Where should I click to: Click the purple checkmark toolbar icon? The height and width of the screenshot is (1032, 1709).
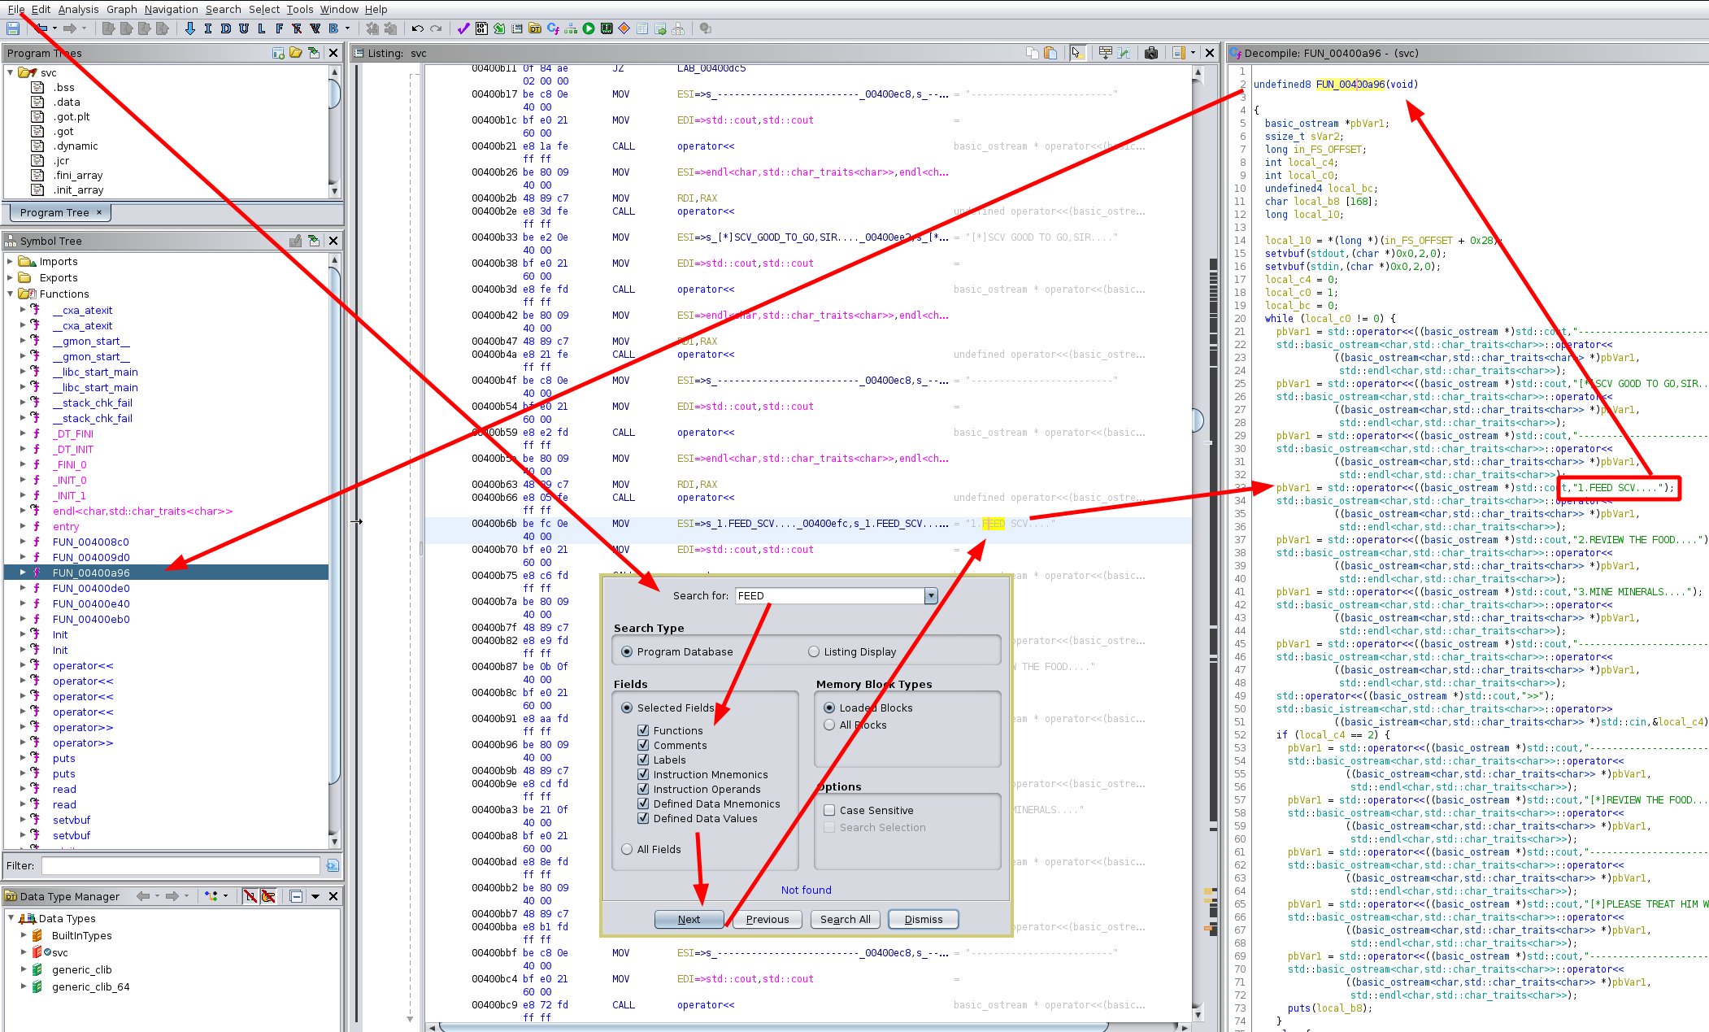click(463, 28)
